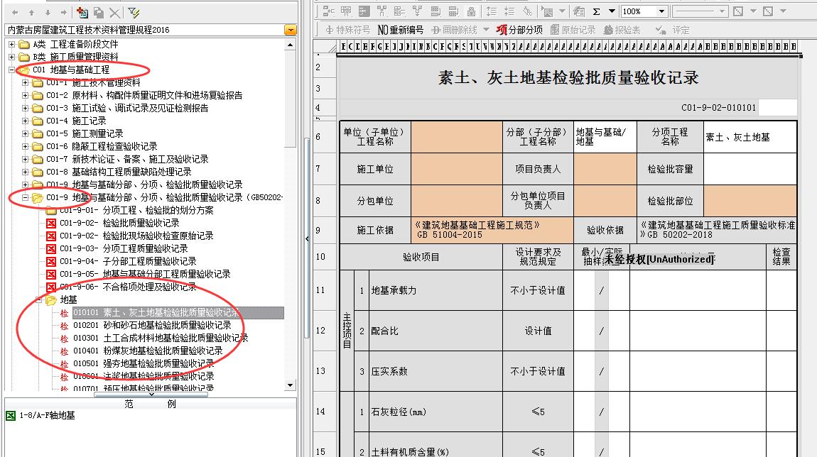The width and height of the screenshot is (817, 457).
Task: Open the 100% zoom dropdown
Action: click(661, 11)
